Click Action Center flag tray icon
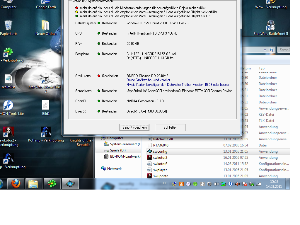This screenshot has width=300, height=225. 245,184
